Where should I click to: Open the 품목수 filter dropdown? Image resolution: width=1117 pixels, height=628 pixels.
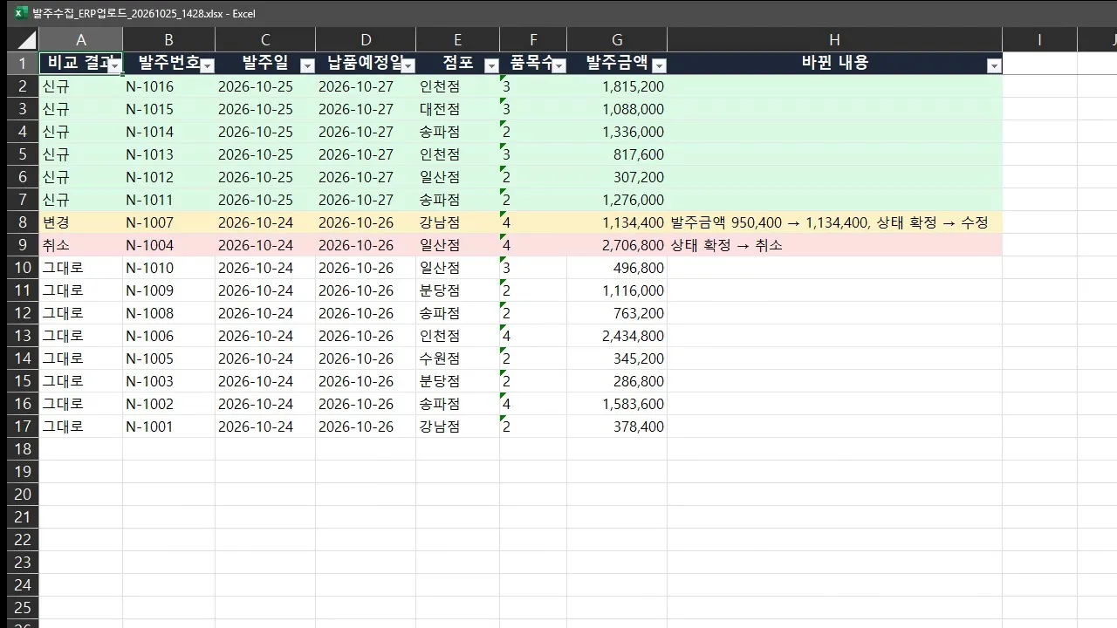click(x=558, y=65)
